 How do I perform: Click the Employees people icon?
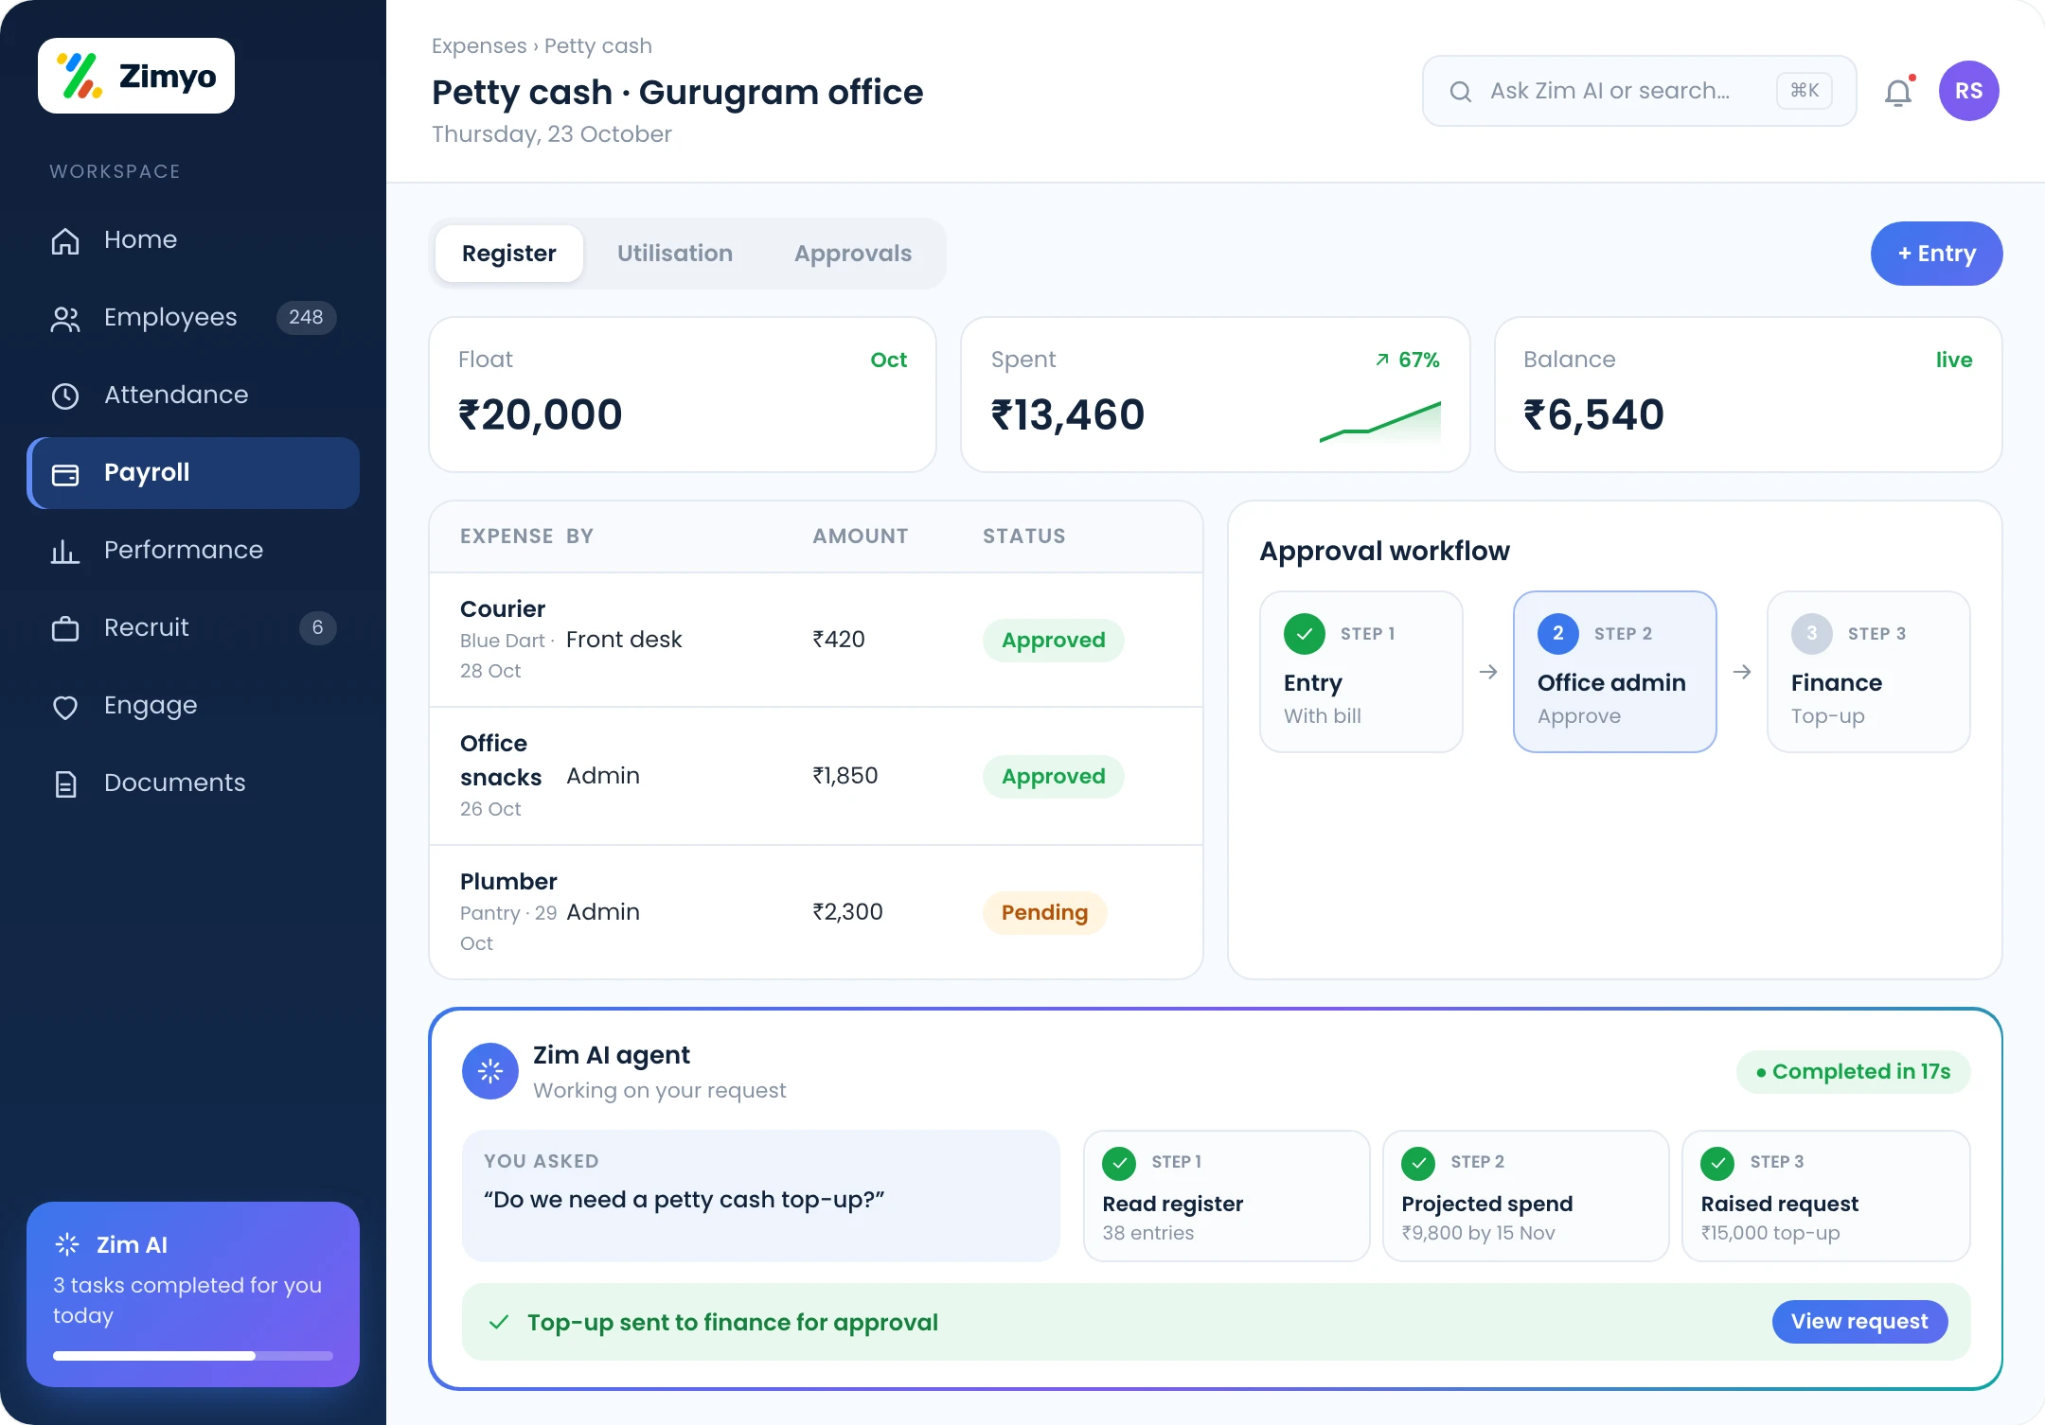[x=65, y=319]
